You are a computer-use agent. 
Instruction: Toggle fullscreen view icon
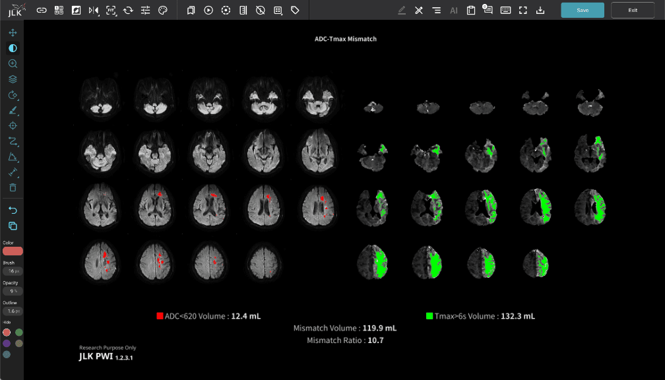[523, 11]
